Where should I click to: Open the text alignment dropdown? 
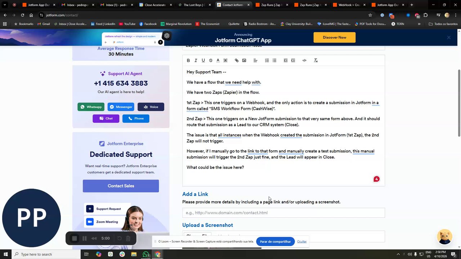coord(255,60)
